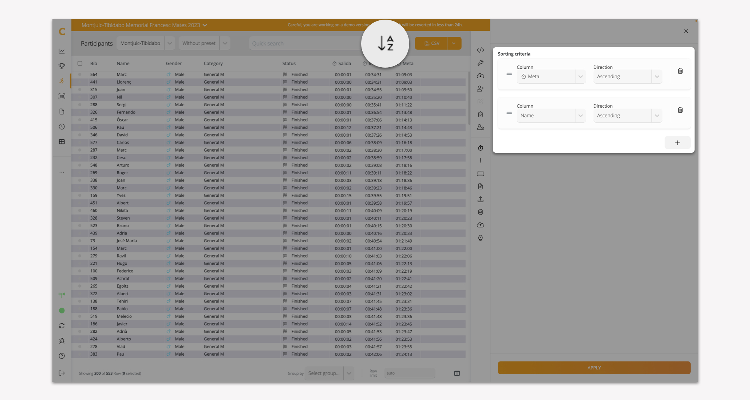Select participant Melecio in the table
Image resolution: width=750 pixels, height=400 pixels.
124,316
